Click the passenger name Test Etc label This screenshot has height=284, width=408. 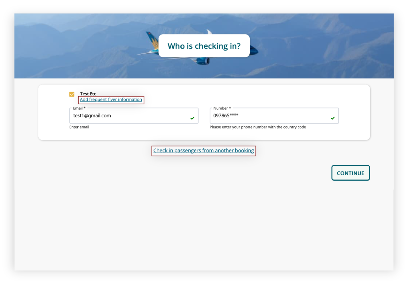coord(88,94)
